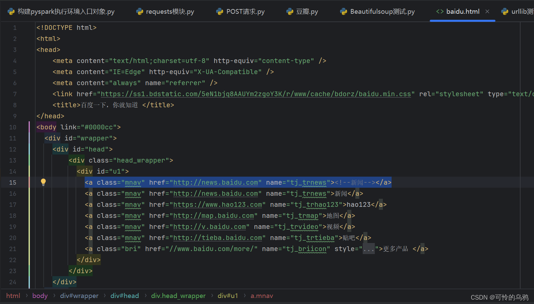Click the "tj_trvideo" name attribute
The width and height of the screenshot is (534, 304).
[298, 227]
